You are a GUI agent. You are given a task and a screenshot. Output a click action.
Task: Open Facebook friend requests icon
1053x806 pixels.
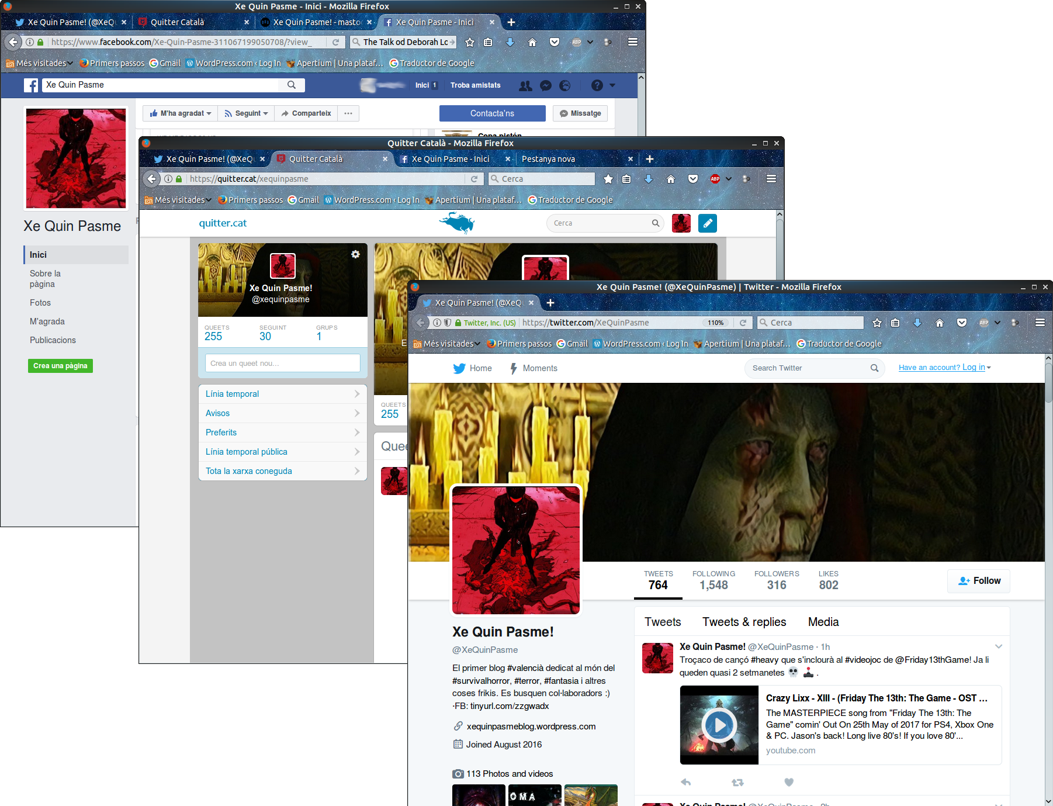(x=525, y=85)
